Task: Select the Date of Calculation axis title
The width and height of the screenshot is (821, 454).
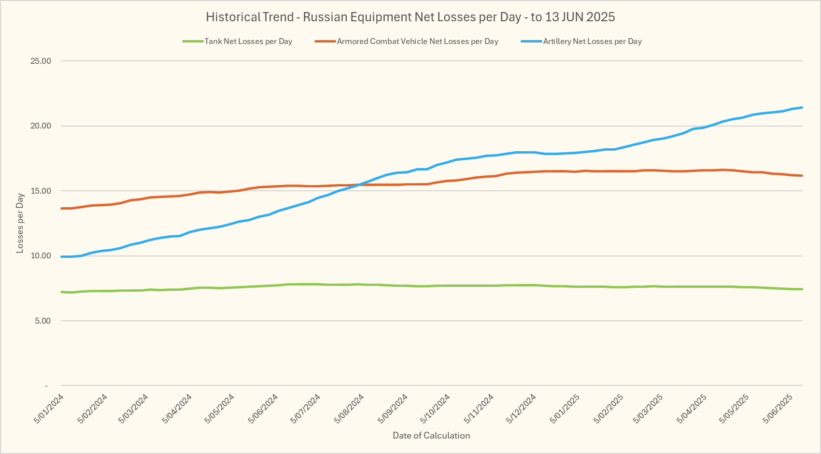Action: click(431, 436)
